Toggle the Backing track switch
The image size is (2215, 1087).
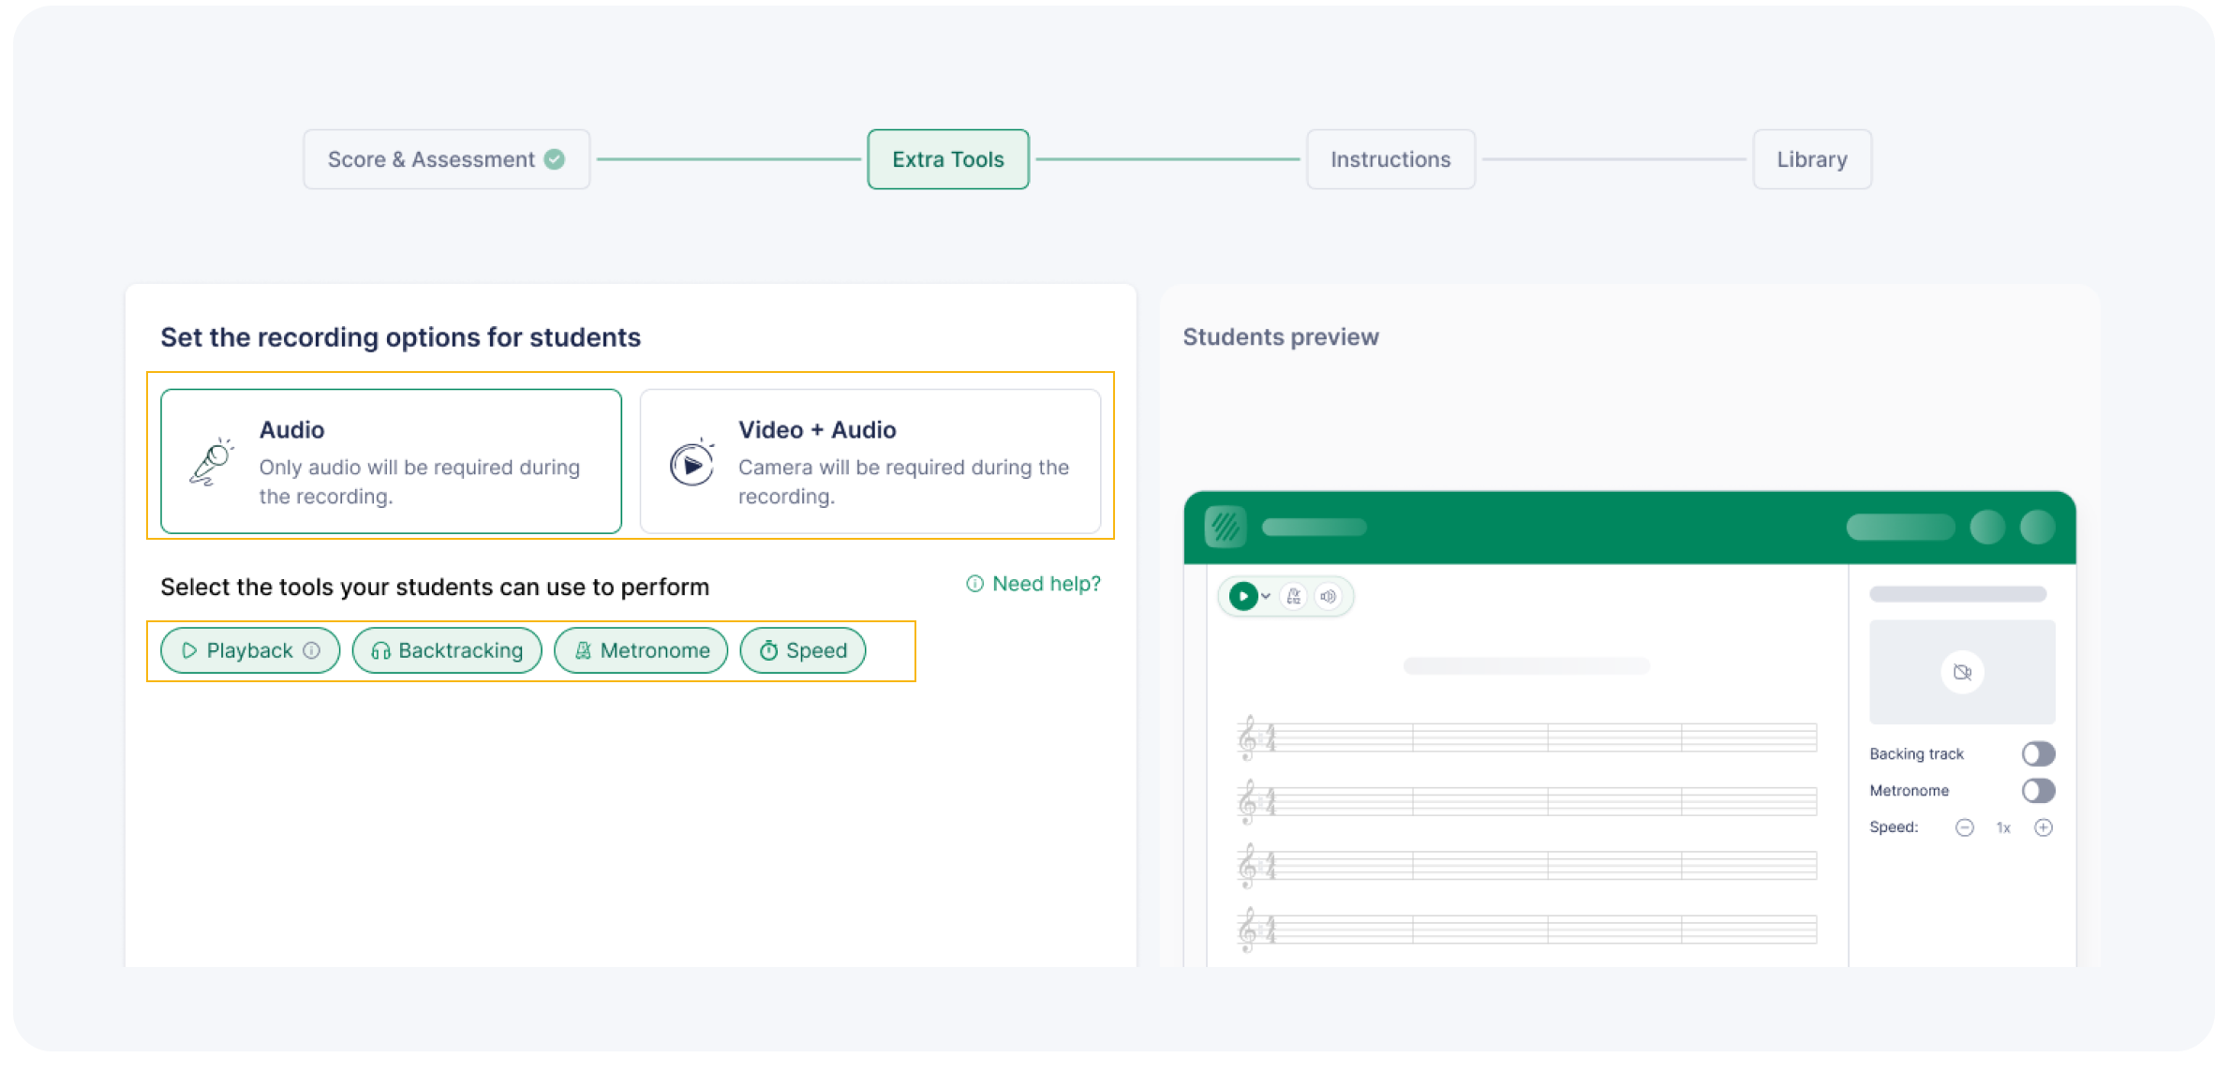pos(2038,754)
